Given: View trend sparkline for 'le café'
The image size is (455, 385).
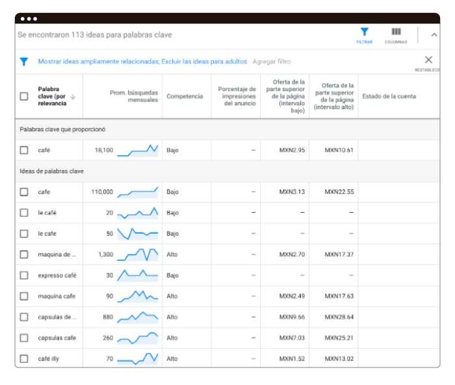Looking at the screenshot, I should [138, 213].
